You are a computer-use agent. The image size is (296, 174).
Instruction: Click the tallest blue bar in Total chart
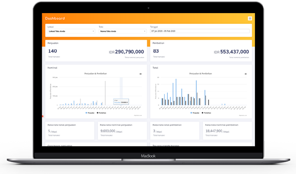tap(176, 92)
